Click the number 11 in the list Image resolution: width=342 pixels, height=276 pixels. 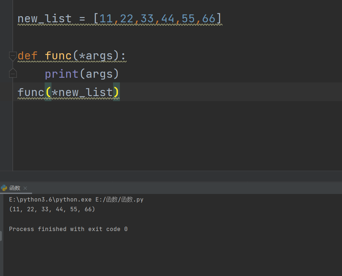point(107,19)
